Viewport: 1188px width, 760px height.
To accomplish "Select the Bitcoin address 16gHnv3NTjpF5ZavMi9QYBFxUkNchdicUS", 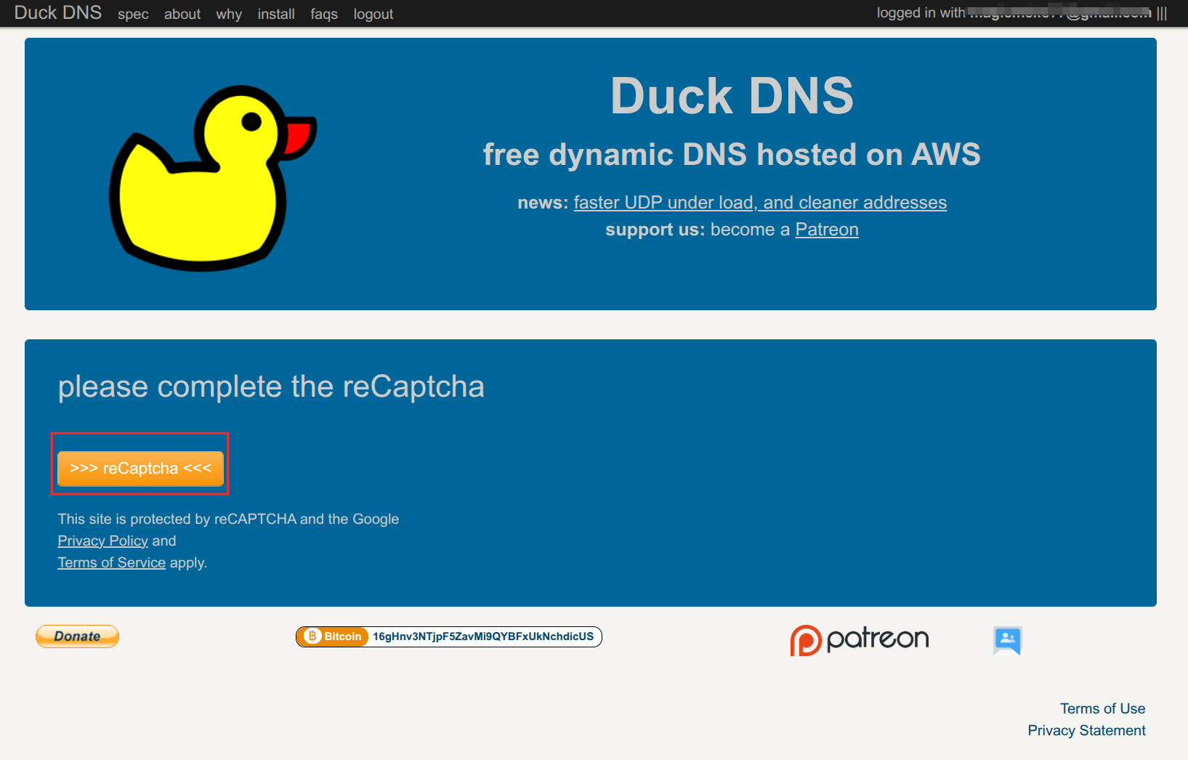I will pos(483,636).
